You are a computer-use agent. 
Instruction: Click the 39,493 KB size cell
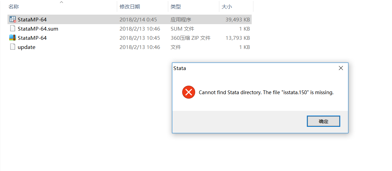[x=237, y=19]
